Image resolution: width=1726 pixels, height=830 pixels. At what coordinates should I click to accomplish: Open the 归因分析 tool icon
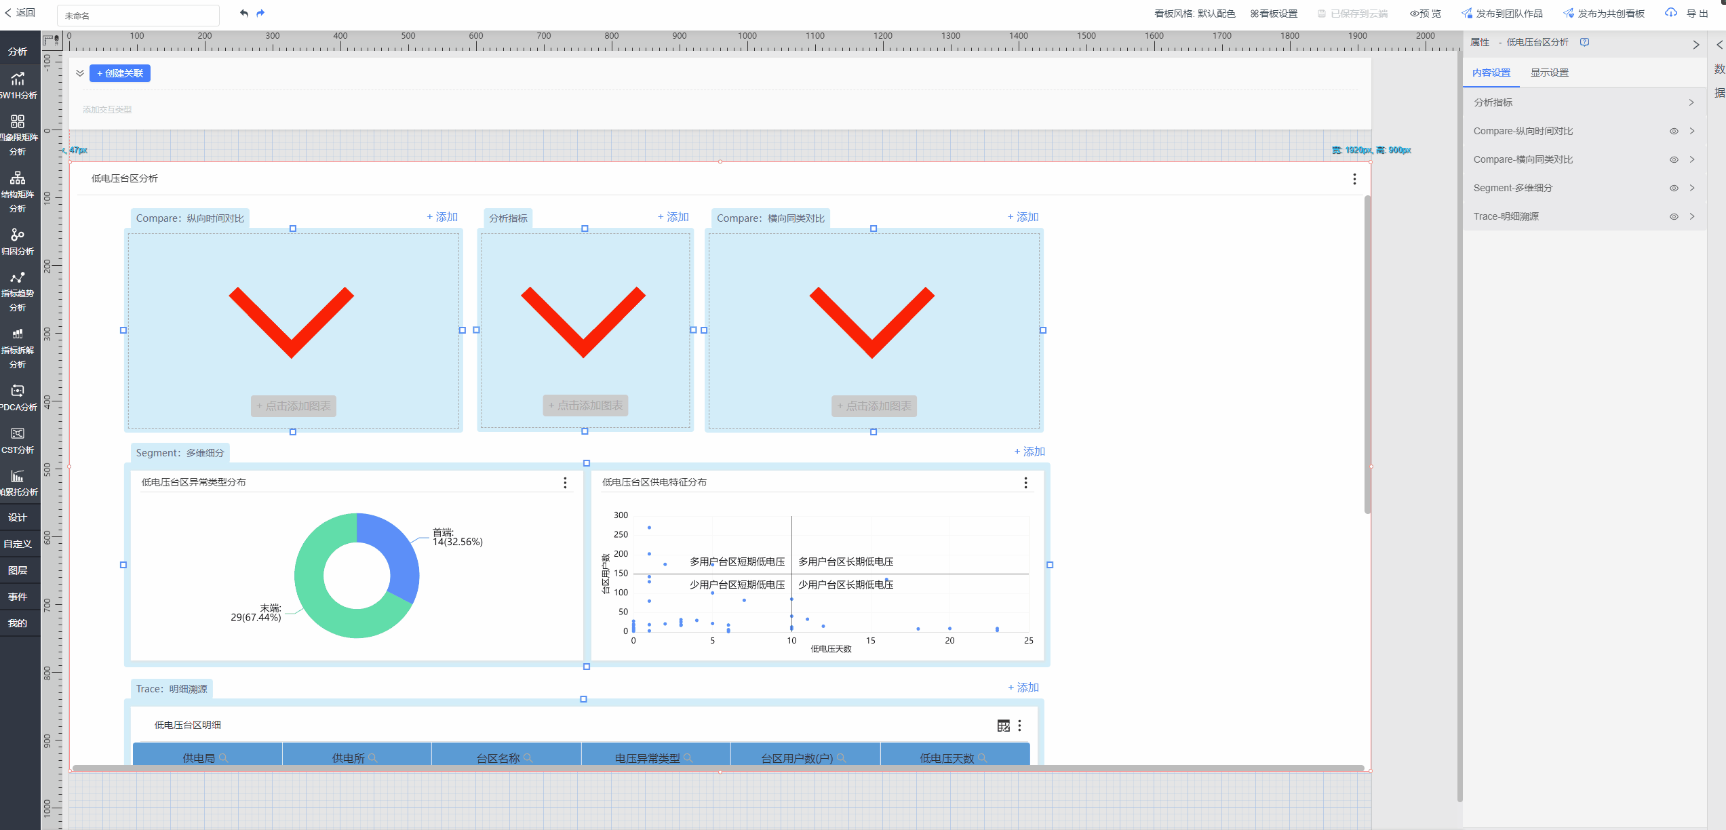tap(18, 241)
